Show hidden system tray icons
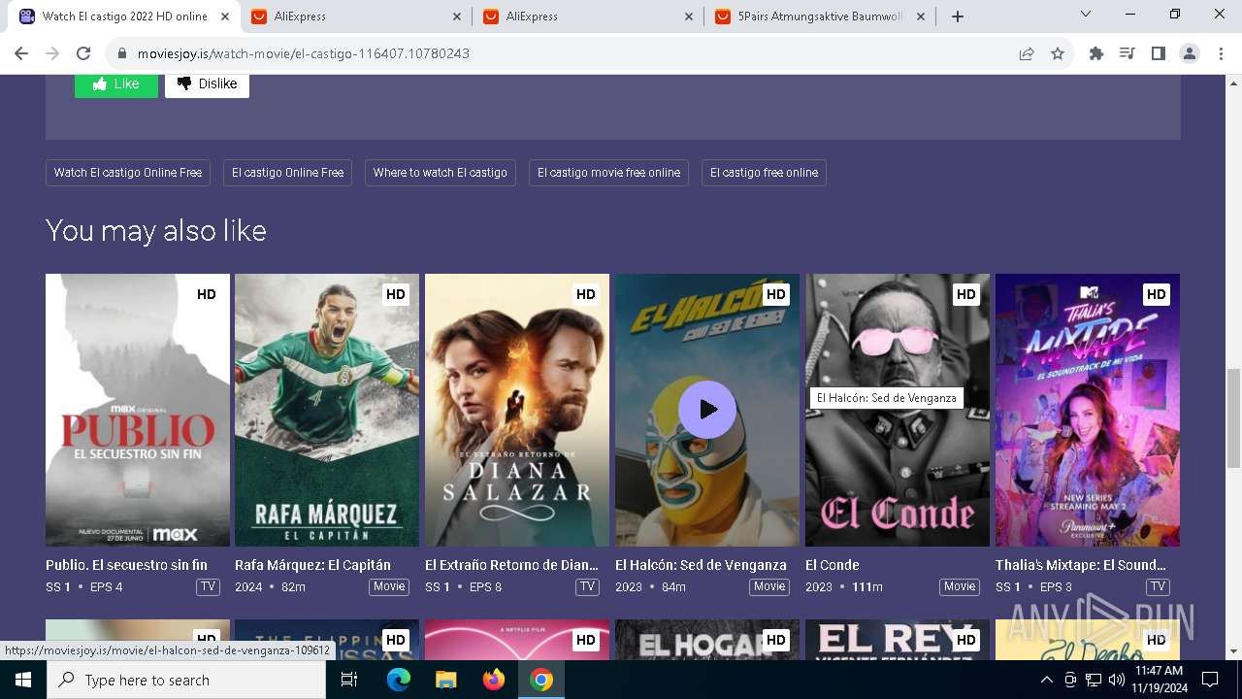 (1046, 680)
